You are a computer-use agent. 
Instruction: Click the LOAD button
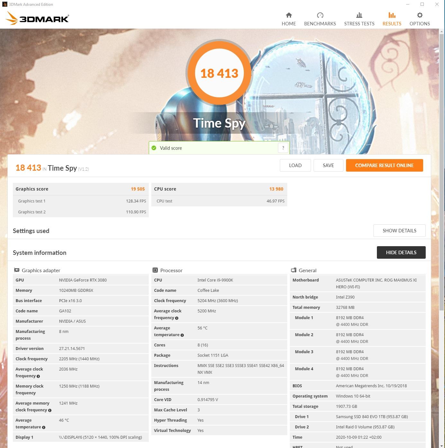(295, 165)
